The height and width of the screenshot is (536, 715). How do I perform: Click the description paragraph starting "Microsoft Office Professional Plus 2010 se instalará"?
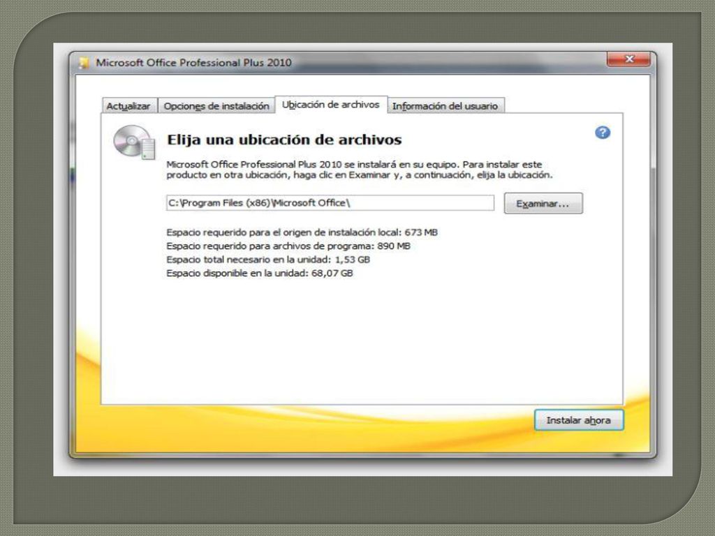pos(360,170)
